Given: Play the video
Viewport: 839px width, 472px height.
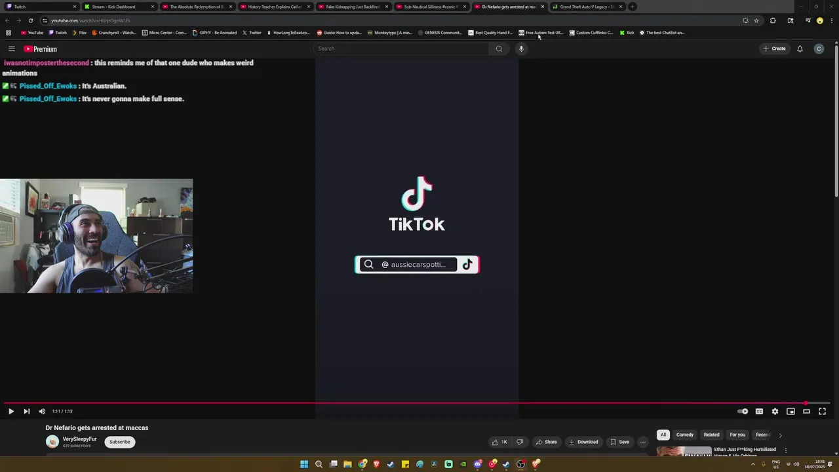Looking at the screenshot, I should click(11, 412).
